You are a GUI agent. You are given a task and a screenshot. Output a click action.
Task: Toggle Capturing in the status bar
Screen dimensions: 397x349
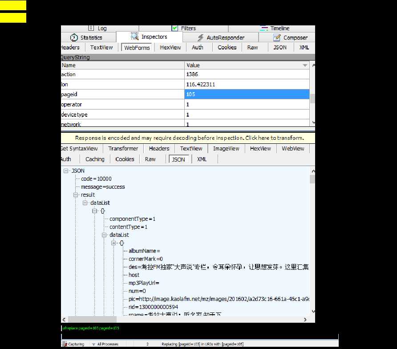click(x=73, y=344)
